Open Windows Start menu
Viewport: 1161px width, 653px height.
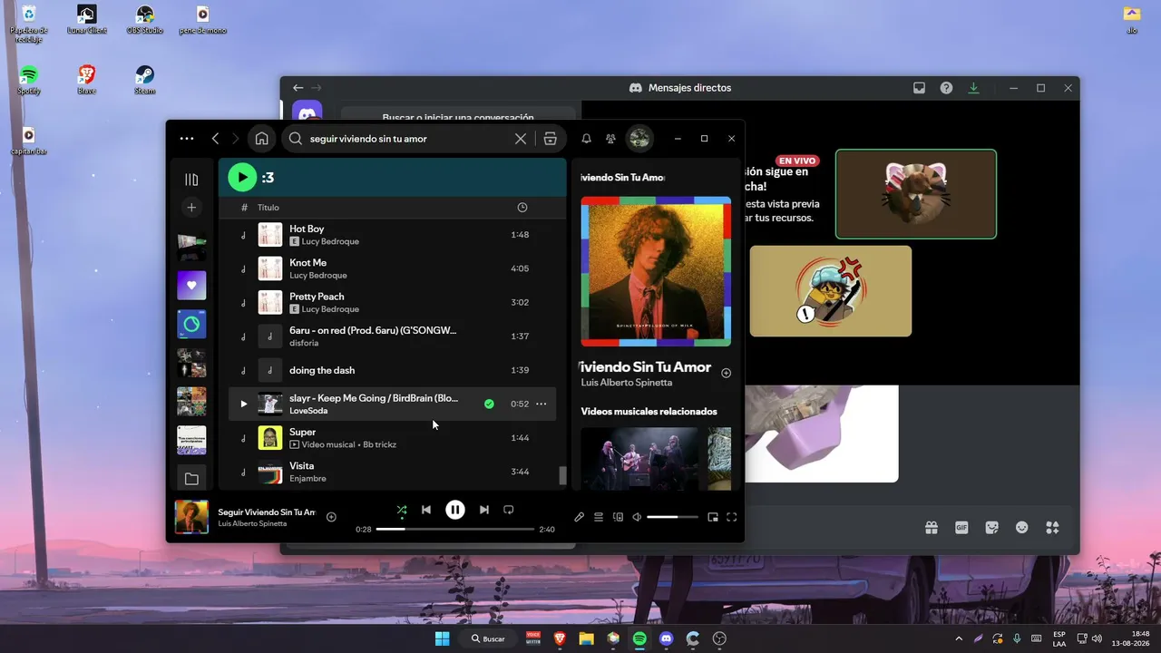(442, 638)
